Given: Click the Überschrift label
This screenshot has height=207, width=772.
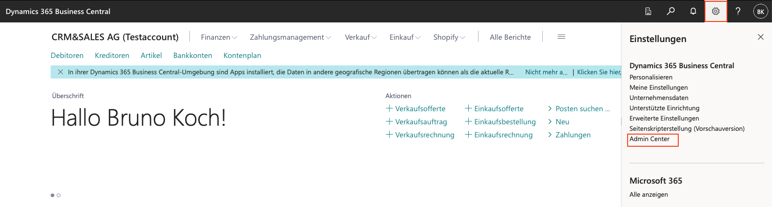Looking at the screenshot, I should [68, 96].
